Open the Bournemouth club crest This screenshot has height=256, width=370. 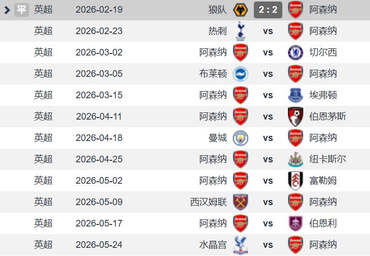(x=296, y=117)
